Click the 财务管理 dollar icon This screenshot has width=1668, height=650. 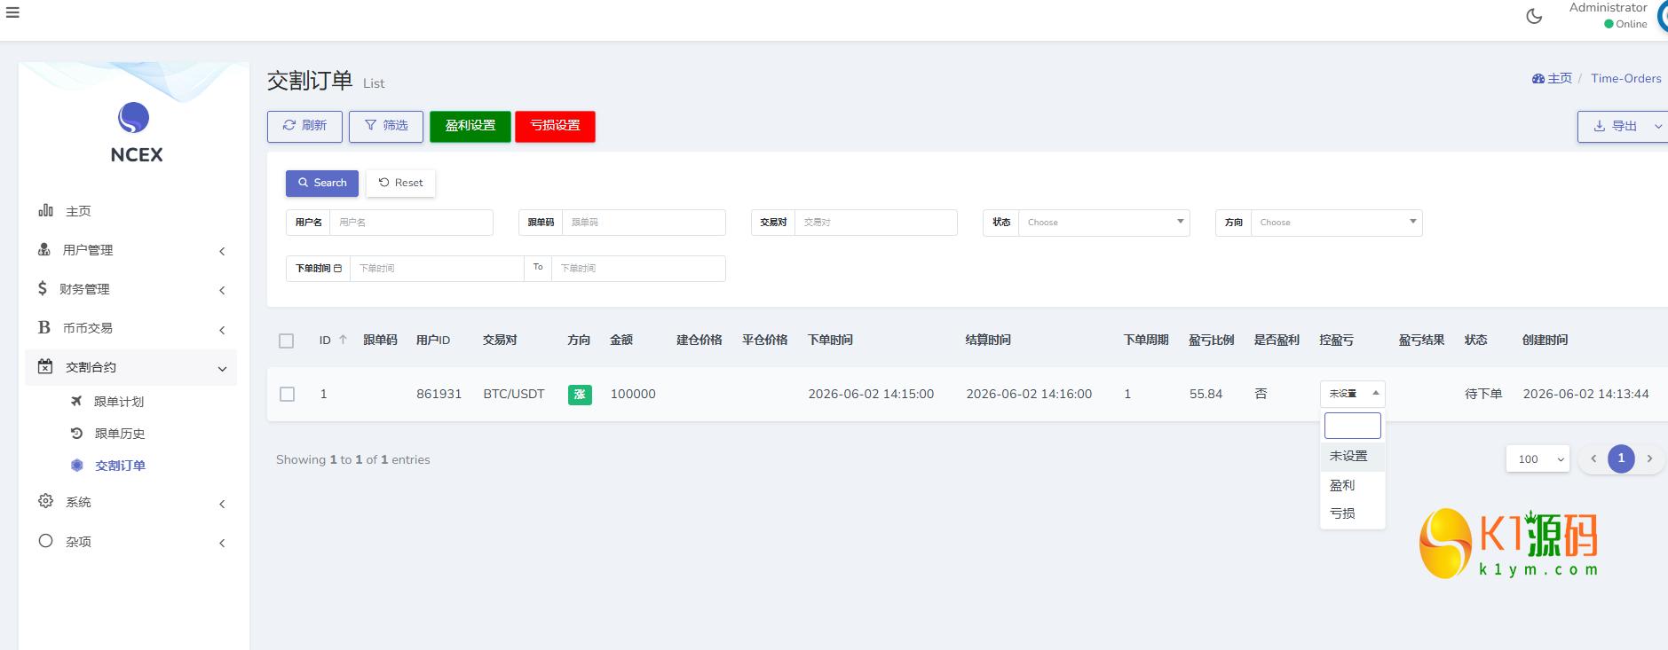[43, 288]
